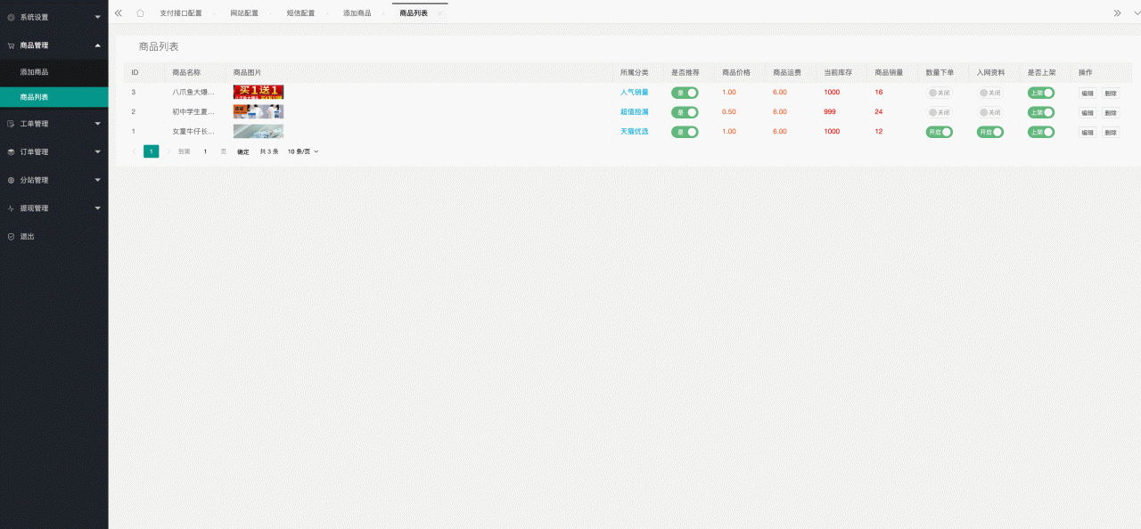Select page 1 in pagination
The width and height of the screenshot is (1141, 529).
tap(152, 151)
